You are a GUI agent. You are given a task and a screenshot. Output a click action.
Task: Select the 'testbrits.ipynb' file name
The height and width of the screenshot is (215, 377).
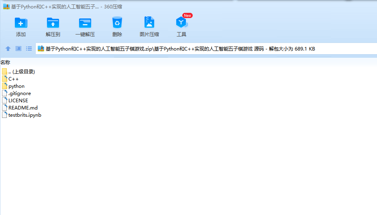tap(25, 115)
